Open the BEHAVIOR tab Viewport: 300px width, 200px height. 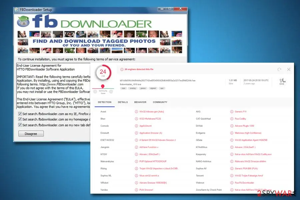coord(140,102)
